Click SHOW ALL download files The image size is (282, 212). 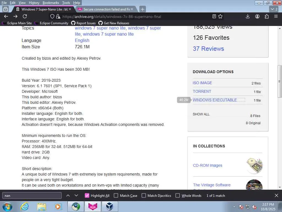coord(201,114)
